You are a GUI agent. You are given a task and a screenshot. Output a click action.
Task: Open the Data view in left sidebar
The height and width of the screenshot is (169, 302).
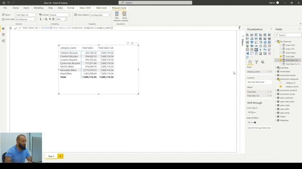[x=3, y=34]
